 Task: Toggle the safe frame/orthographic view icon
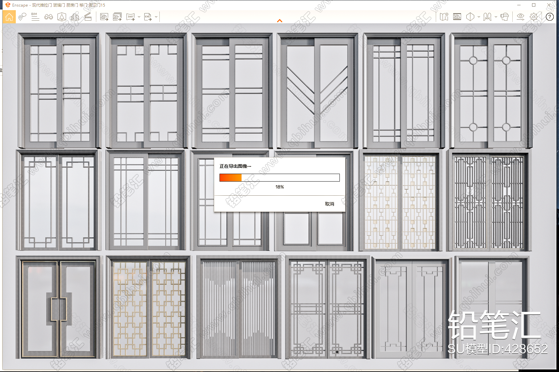pyautogui.click(x=62, y=17)
